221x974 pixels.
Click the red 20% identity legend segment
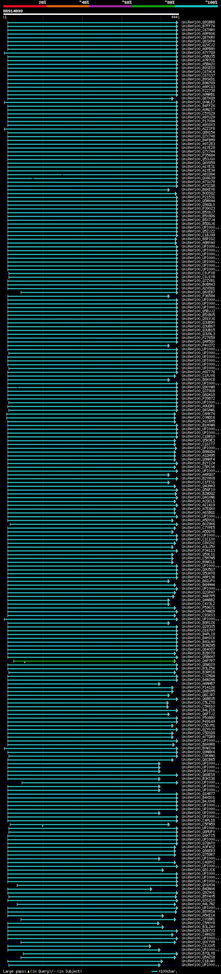pyautogui.click(x=25, y=6)
